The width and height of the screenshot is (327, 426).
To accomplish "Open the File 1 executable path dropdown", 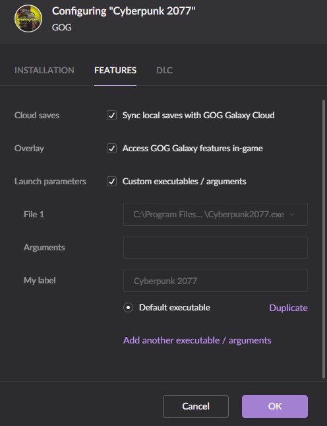I will 216,215.
